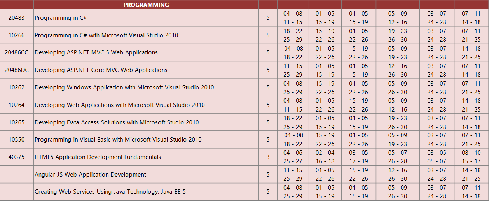Viewport: 489px width, 201px height.
Task: Click the duration cell showing 3 days
Action: 268,157
